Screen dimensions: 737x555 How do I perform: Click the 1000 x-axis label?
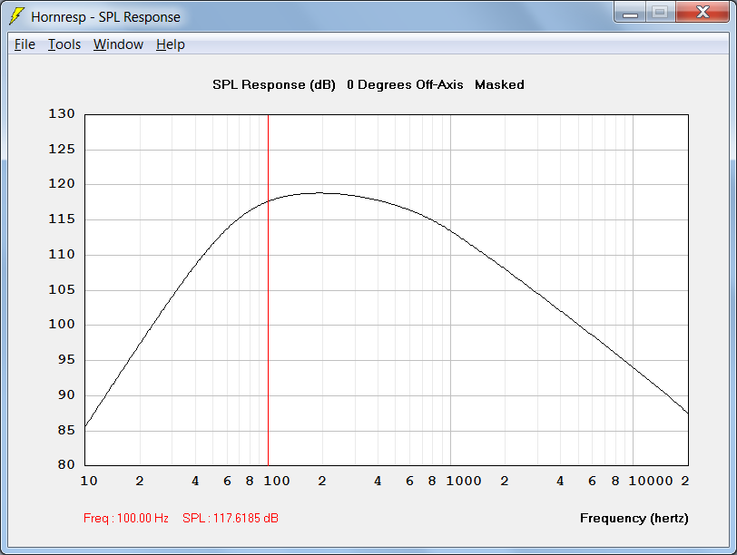[x=464, y=481]
